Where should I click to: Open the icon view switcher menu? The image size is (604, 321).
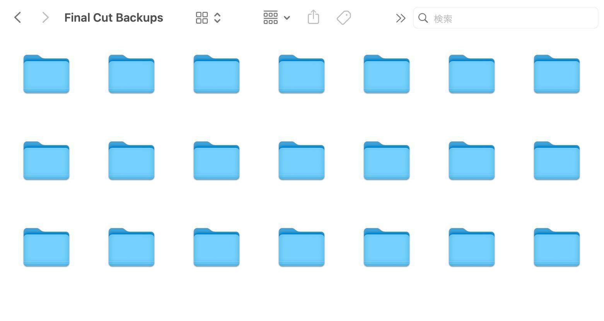208,18
